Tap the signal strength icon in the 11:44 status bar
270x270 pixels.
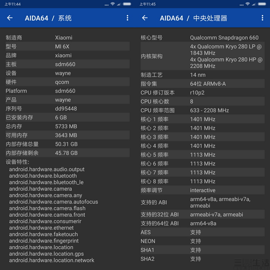coord(119,4)
